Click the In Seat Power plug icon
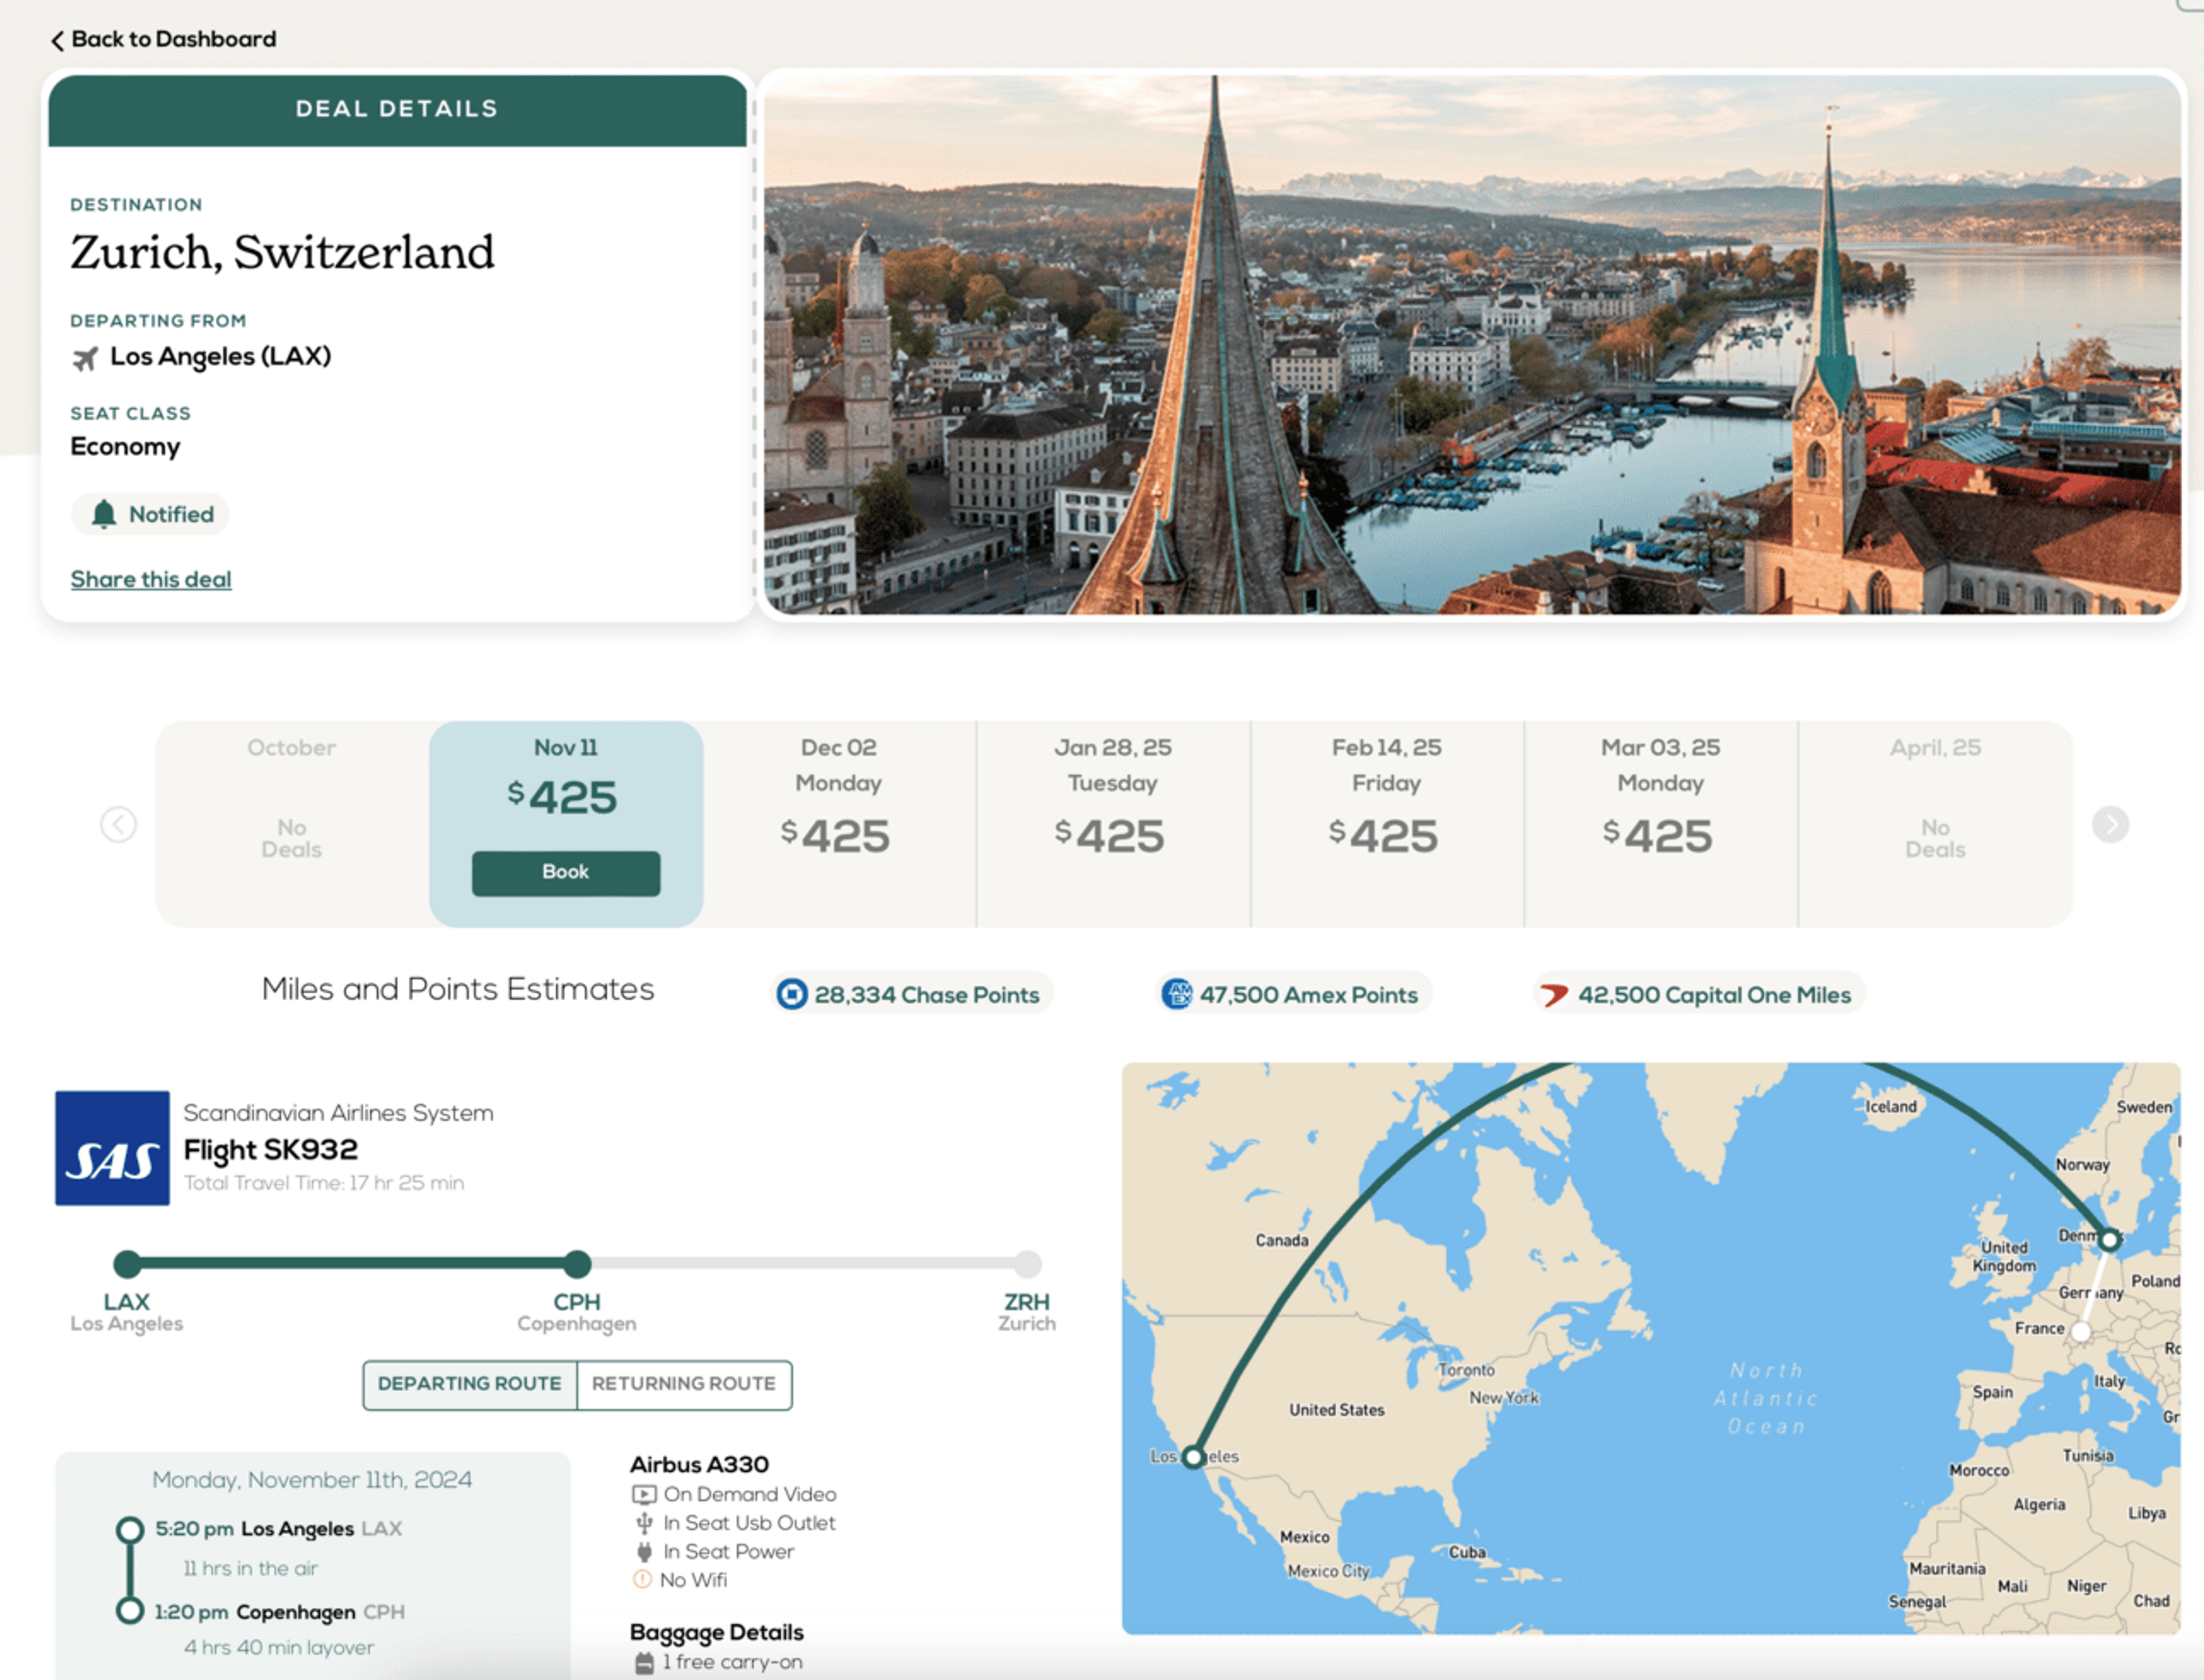The width and height of the screenshot is (2204, 1680). (643, 1552)
